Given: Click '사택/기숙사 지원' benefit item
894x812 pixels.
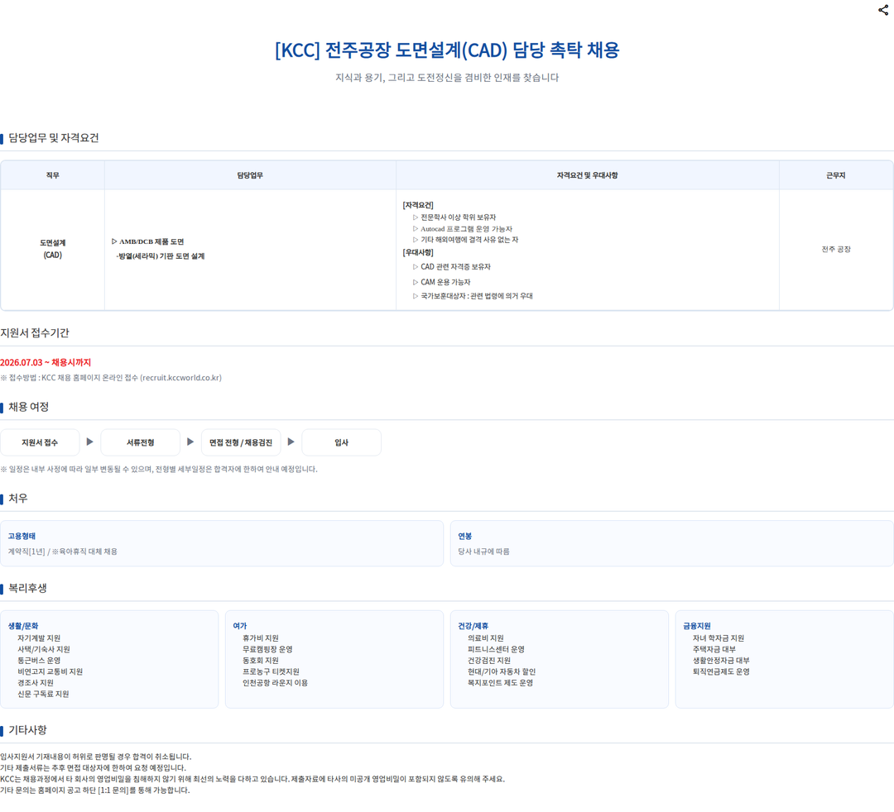Looking at the screenshot, I should (44, 649).
